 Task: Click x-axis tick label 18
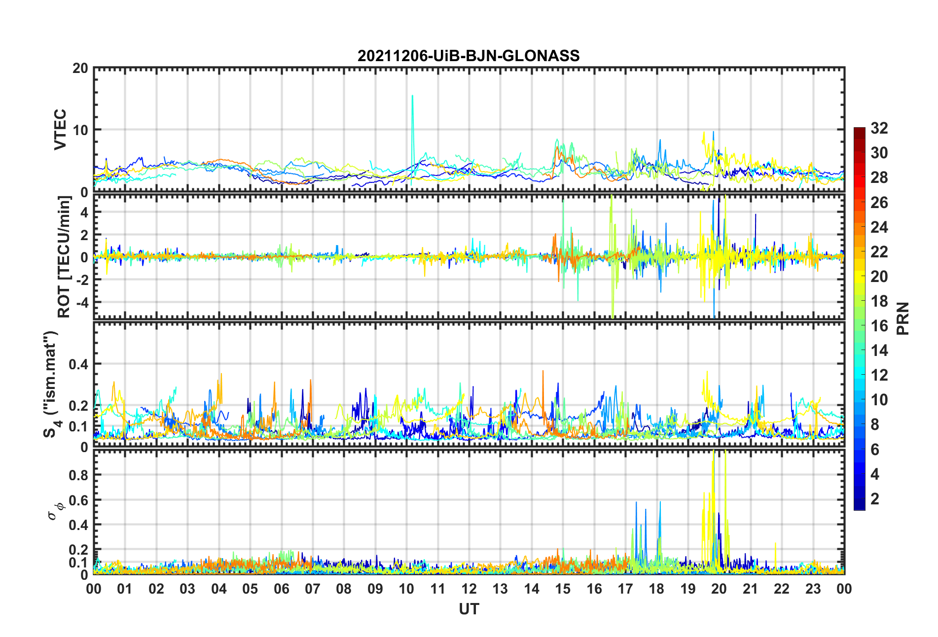click(656, 589)
